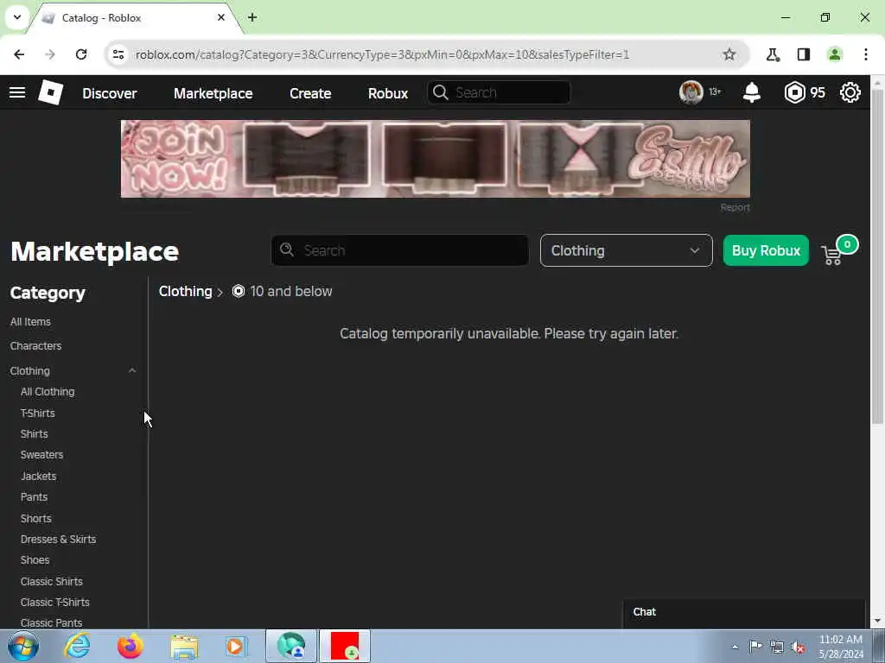Click the Estillo Designs ad banner
This screenshot has width=885, height=663.
(x=436, y=159)
